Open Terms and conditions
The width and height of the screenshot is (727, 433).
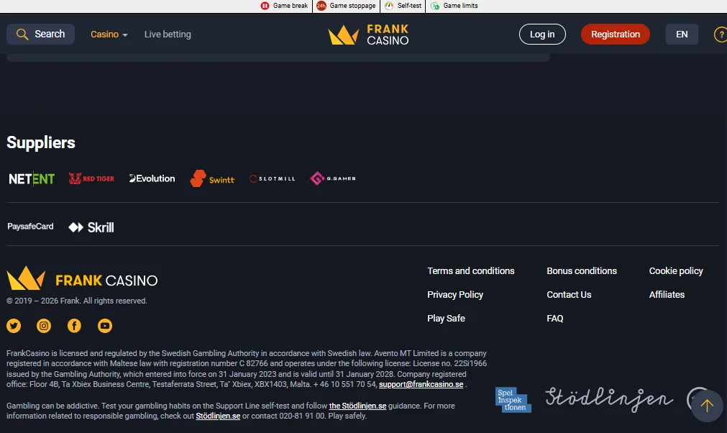point(470,270)
